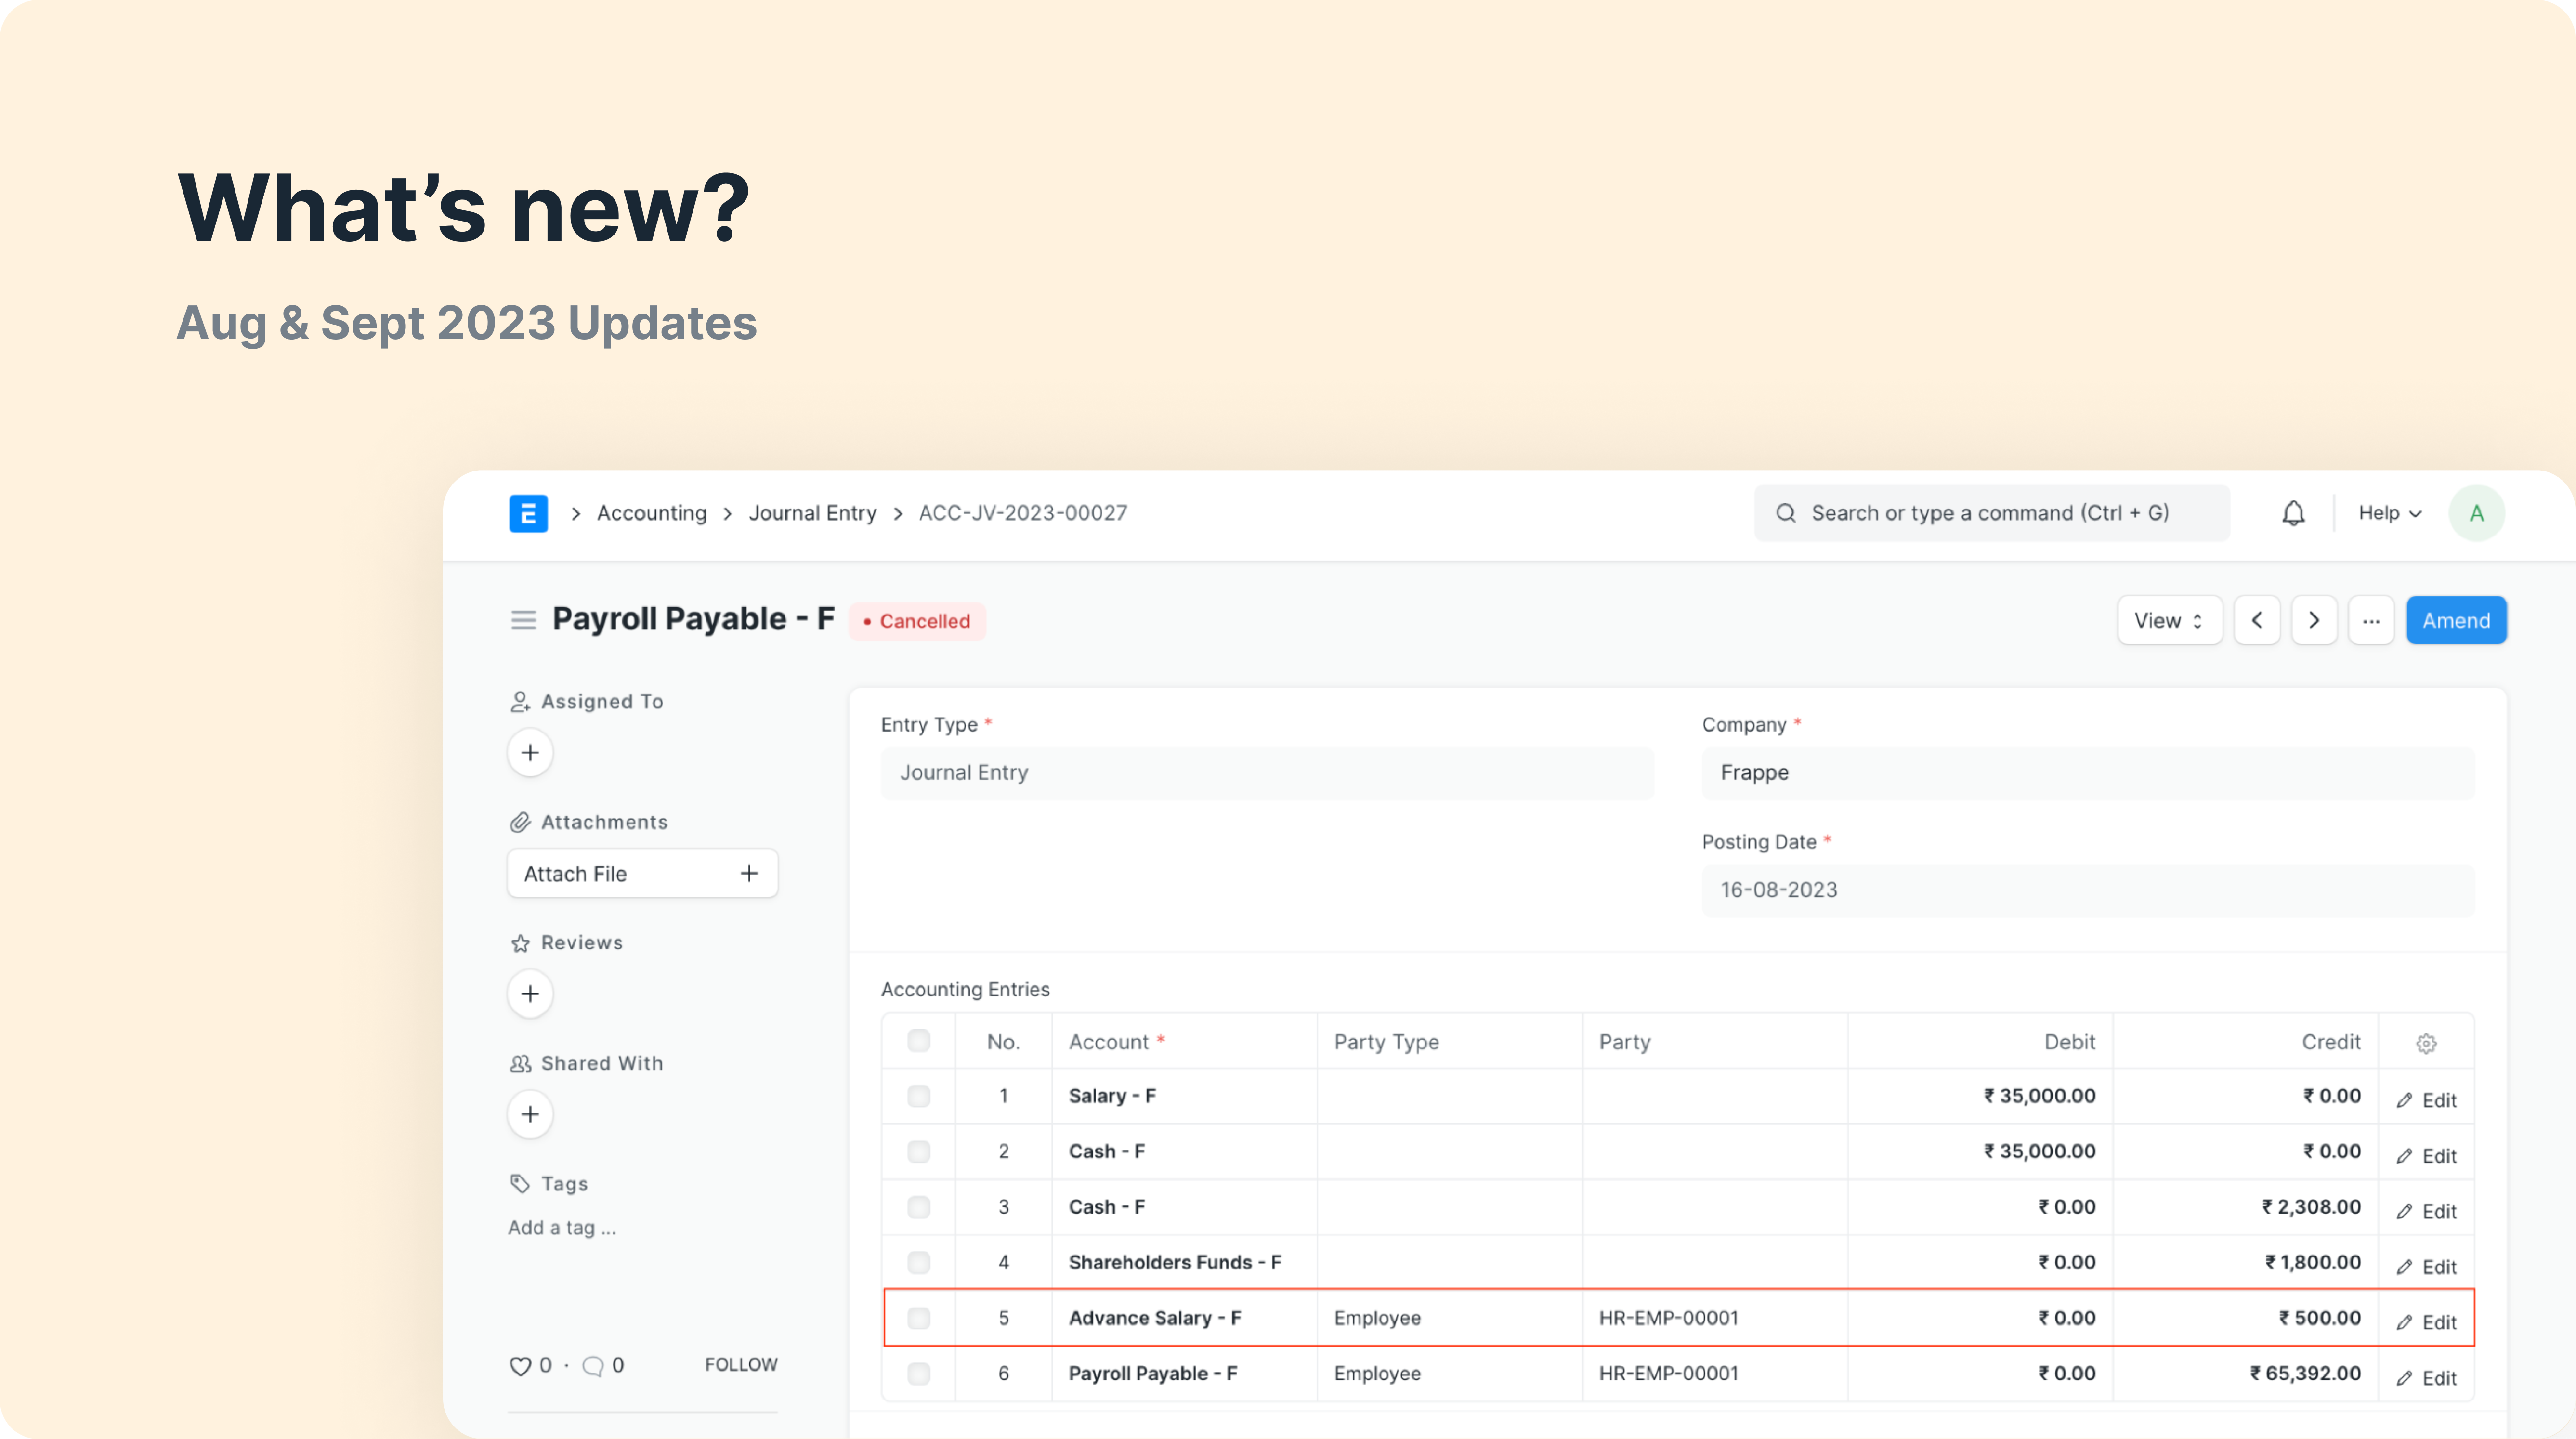2576x1439 pixels.
Task: Open column settings gear in Accounting Entries table
Action: click(x=2427, y=1043)
